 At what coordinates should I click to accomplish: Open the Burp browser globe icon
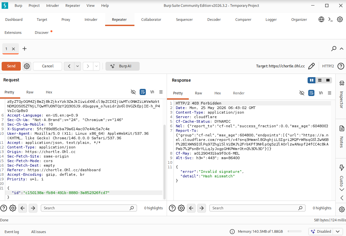click(x=321, y=20)
